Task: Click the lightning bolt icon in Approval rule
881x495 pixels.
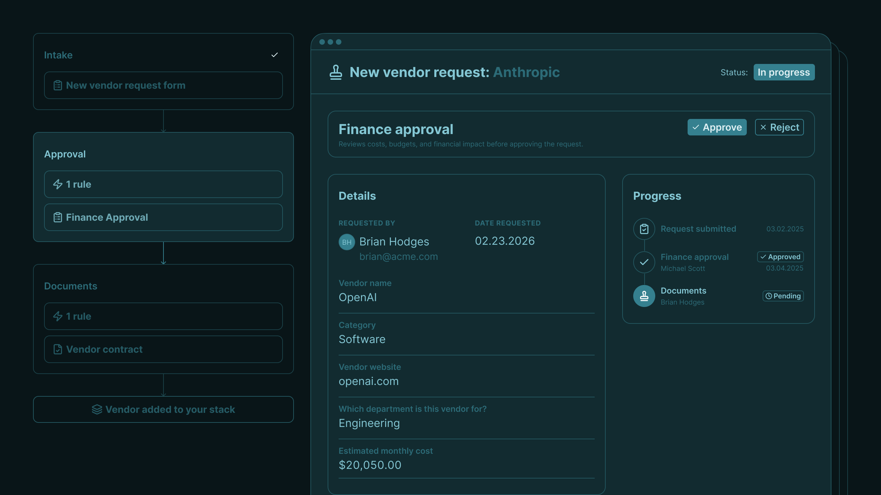Action: pos(57,184)
